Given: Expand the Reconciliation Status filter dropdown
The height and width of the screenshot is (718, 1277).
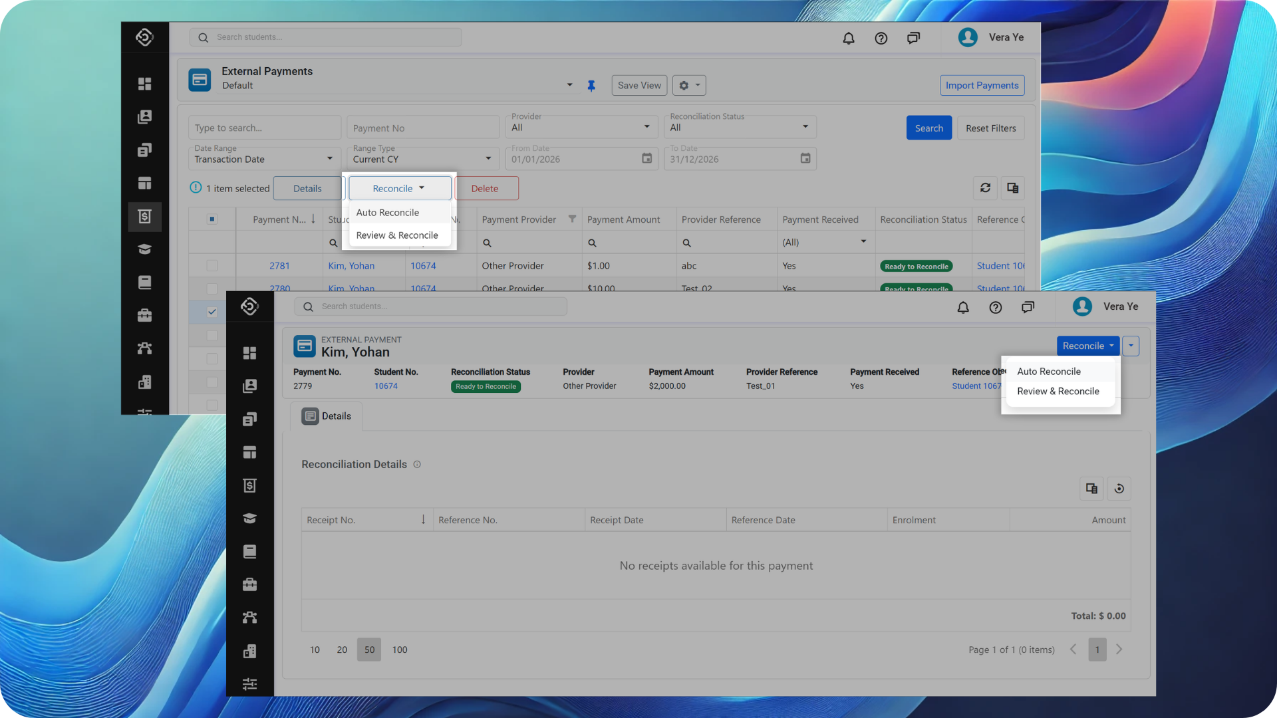Looking at the screenshot, I should (740, 127).
